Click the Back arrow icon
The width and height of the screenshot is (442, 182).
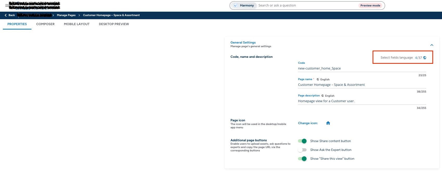(x=6, y=15)
